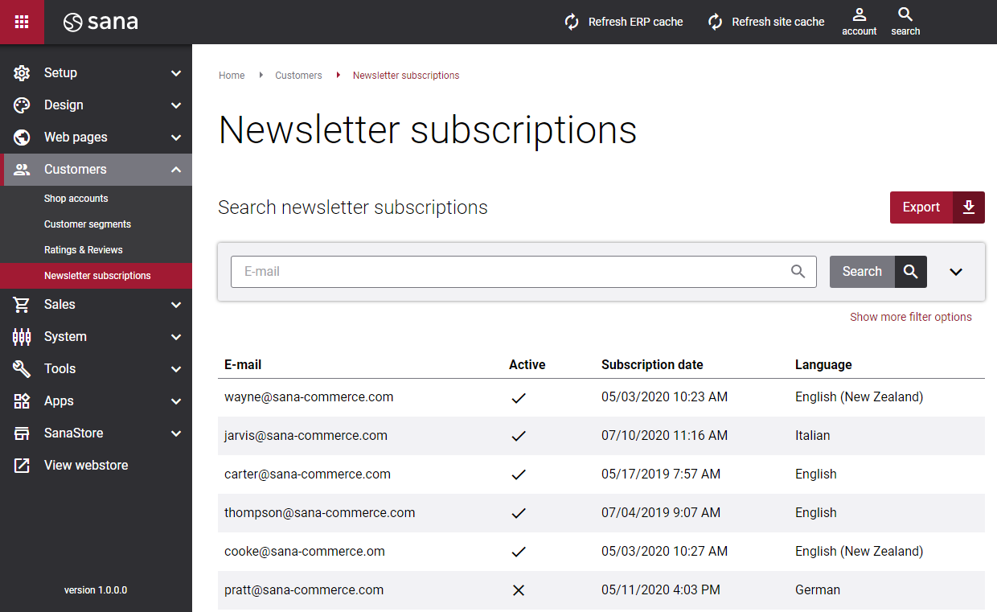
Task: Click active checkmark for thompson@sana-commerce.com
Action: click(519, 513)
